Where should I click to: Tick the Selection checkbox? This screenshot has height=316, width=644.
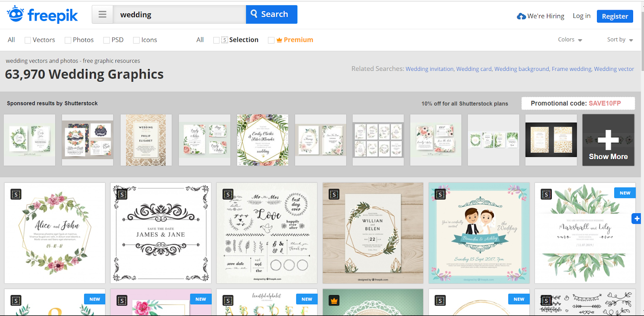click(217, 40)
